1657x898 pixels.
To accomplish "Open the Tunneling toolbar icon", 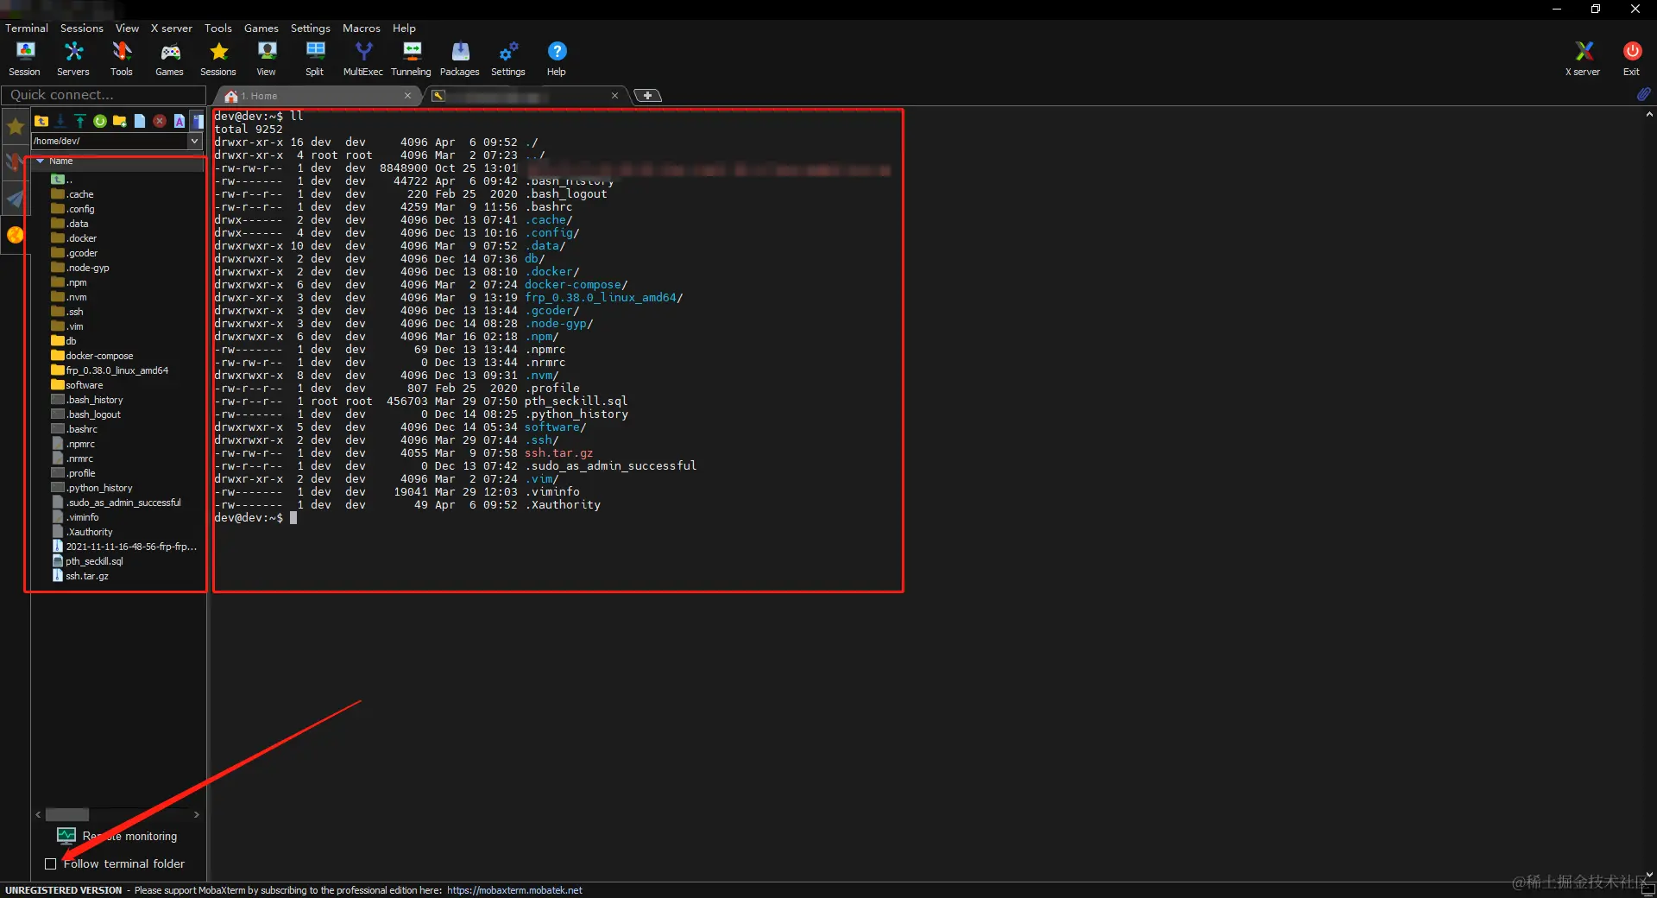I will [x=412, y=59].
